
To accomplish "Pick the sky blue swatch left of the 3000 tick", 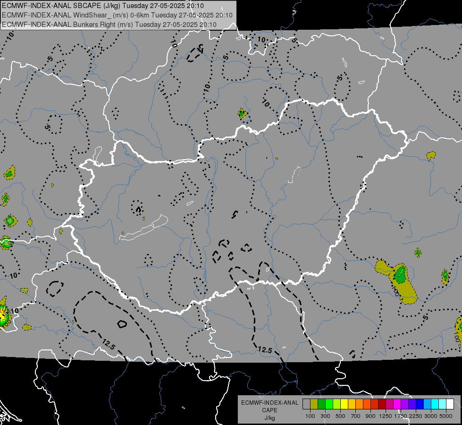I will [x=427, y=404].
